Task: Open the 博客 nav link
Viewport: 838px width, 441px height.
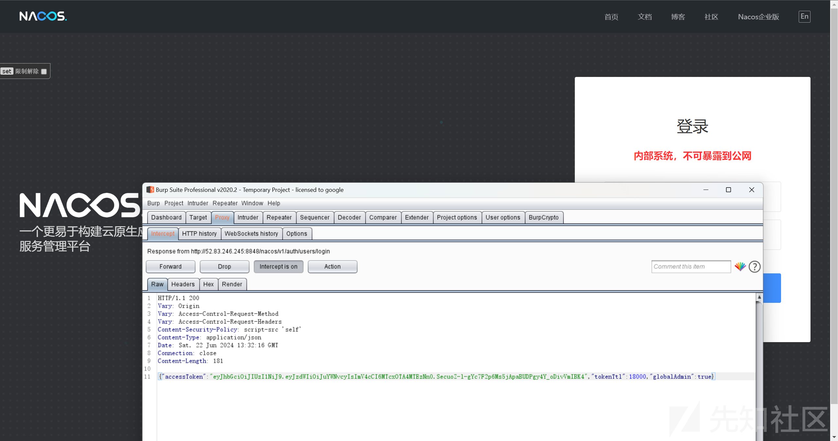Action: (x=678, y=17)
